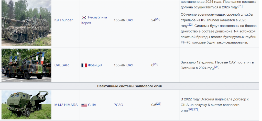The height and width of the screenshot is (121, 262).
Task: Click the United States flag icon
Action: point(84,105)
